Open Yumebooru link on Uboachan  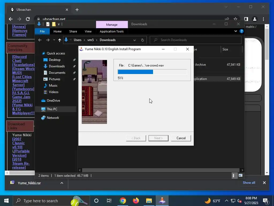point(23,89)
